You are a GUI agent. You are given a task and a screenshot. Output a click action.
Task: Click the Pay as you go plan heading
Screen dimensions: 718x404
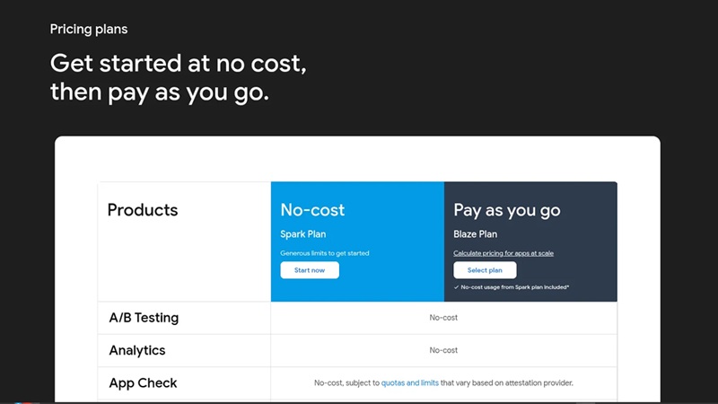coord(507,210)
